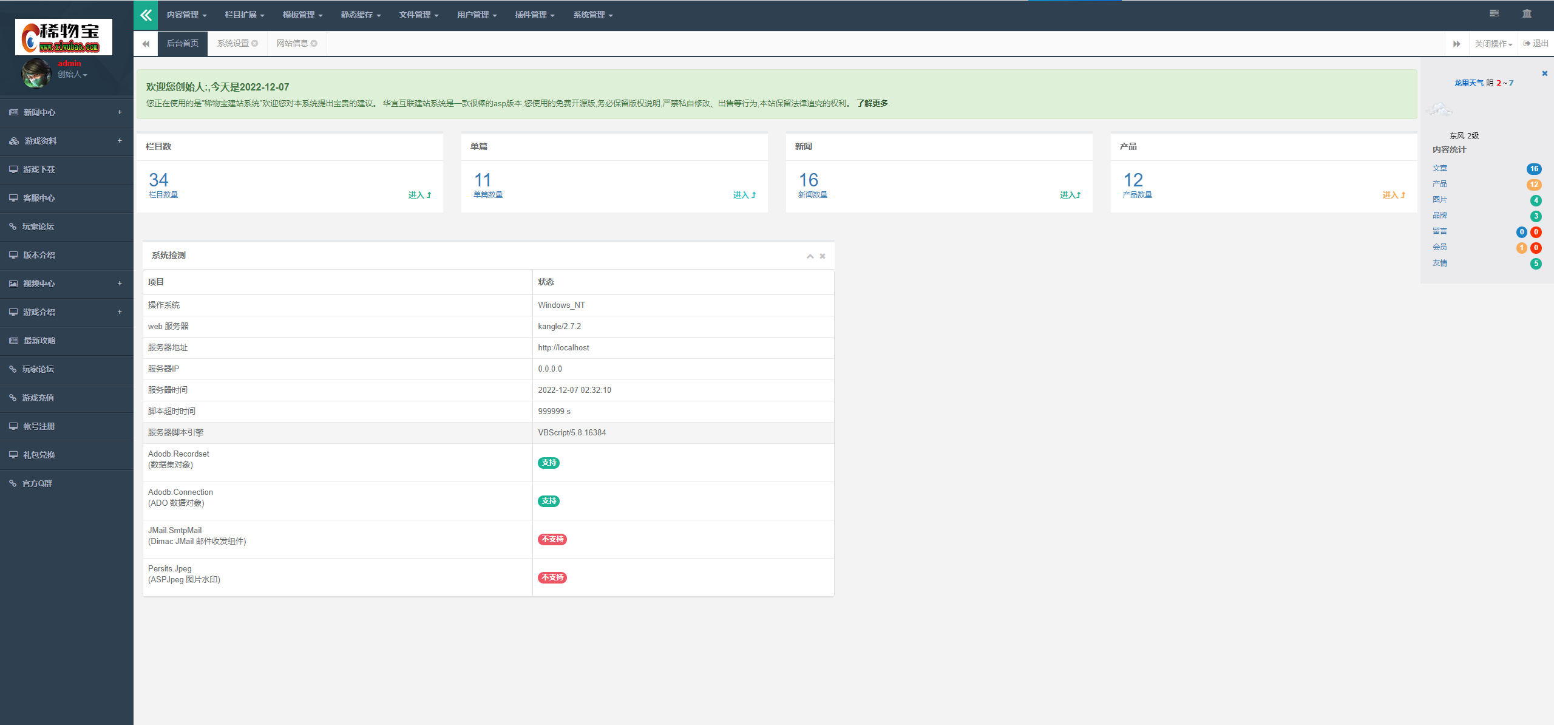Image resolution: width=1554 pixels, height=725 pixels.
Task: Click 不支持 badge for JMail.SmtpMail
Action: click(x=552, y=539)
